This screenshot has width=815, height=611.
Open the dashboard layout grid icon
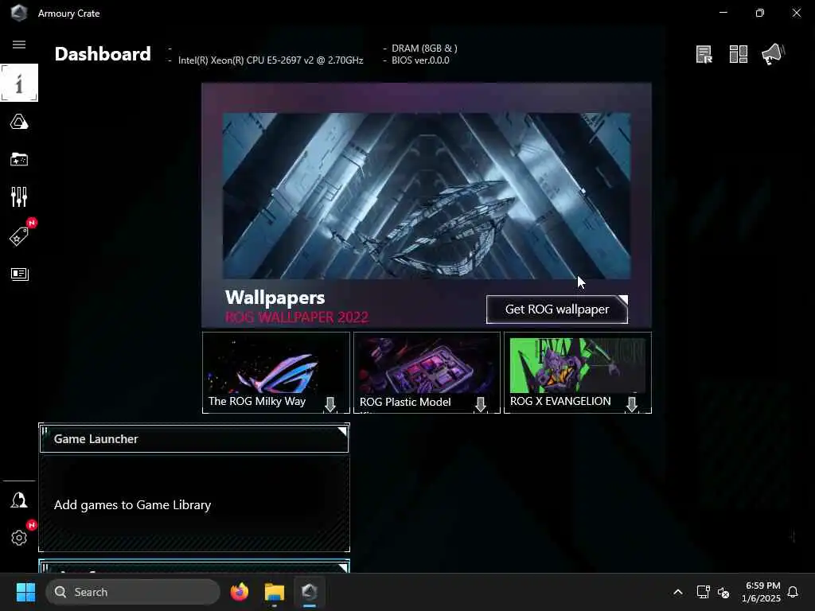(739, 54)
